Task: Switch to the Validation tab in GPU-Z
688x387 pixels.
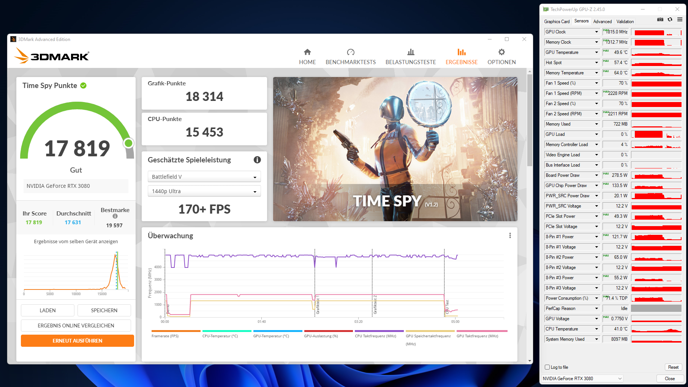Action: point(625,22)
